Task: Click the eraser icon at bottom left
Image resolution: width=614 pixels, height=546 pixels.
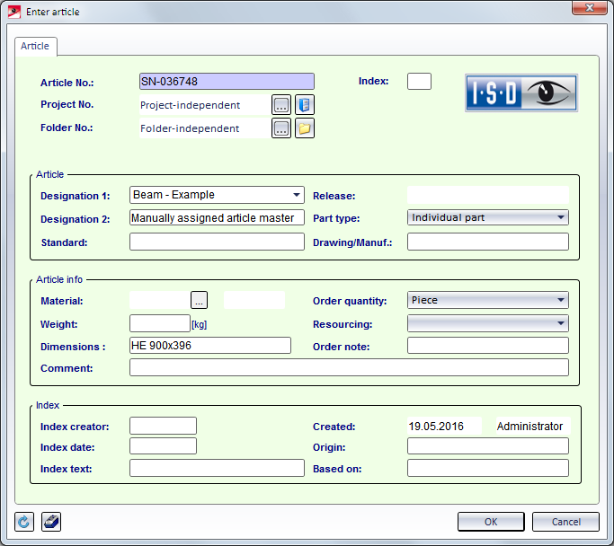Action: [x=50, y=522]
